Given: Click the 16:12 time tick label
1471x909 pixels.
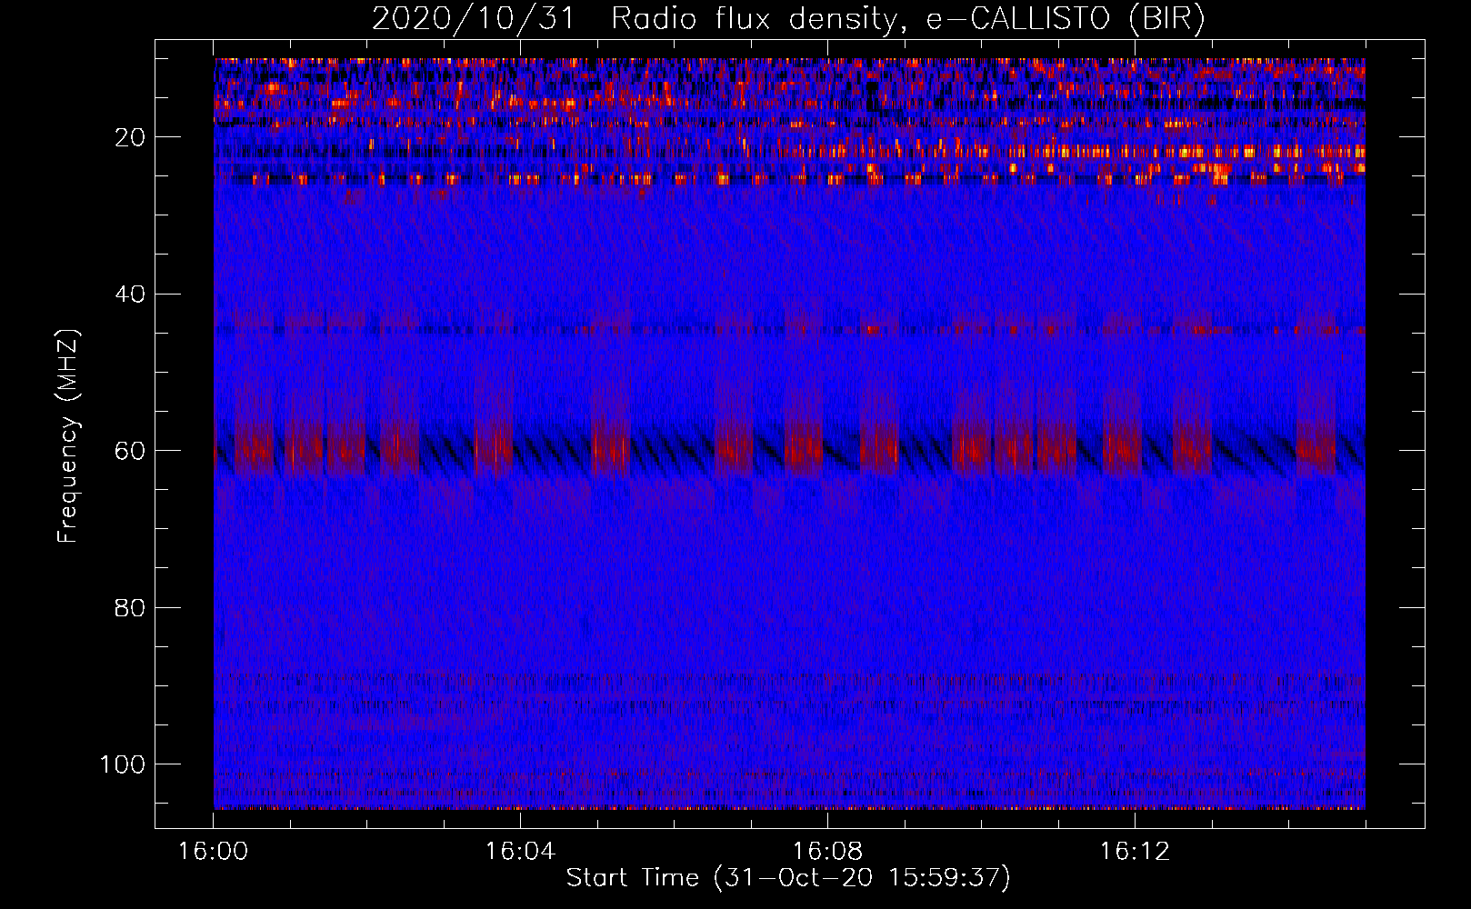Looking at the screenshot, I should click(1135, 852).
